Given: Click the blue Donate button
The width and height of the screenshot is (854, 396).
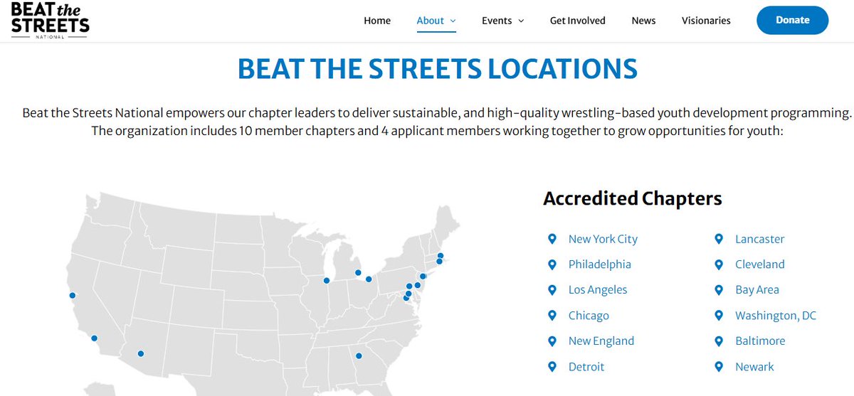Looking at the screenshot, I should 792,20.
